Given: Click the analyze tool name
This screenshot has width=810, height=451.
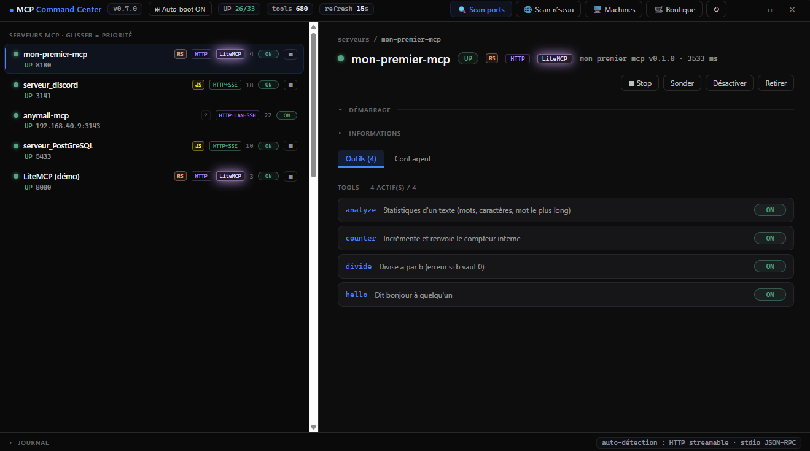Looking at the screenshot, I should [x=360, y=210].
